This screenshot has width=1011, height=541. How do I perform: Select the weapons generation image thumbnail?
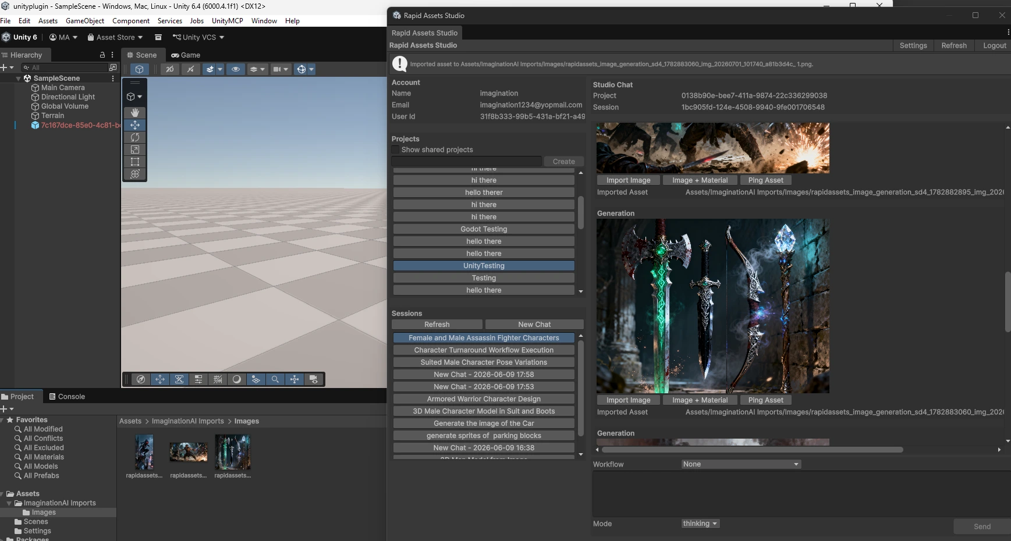pos(713,306)
